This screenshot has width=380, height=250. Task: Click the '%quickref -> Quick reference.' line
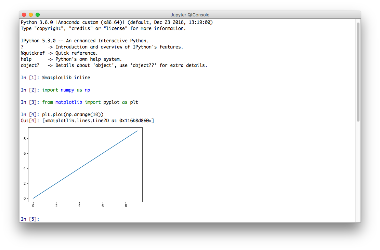[60, 53]
